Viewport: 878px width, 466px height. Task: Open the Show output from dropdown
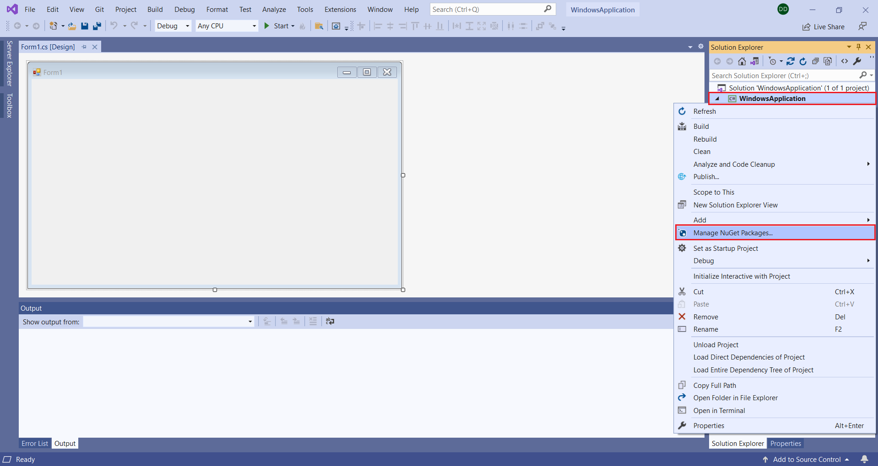click(168, 322)
